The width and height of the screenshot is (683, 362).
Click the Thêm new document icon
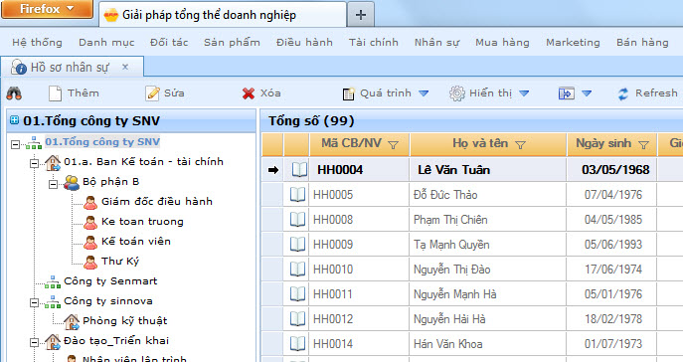(55, 93)
